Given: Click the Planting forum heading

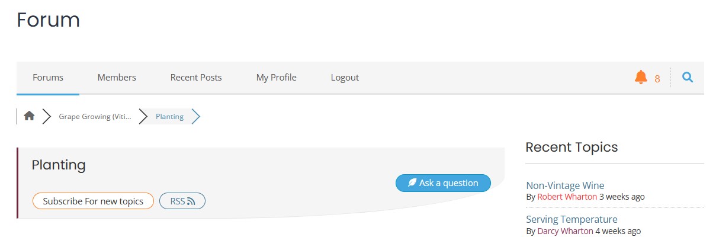Looking at the screenshot, I should coord(59,165).
